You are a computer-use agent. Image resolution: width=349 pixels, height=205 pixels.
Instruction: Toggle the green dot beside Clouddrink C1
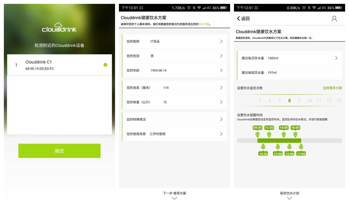point(105,65)
